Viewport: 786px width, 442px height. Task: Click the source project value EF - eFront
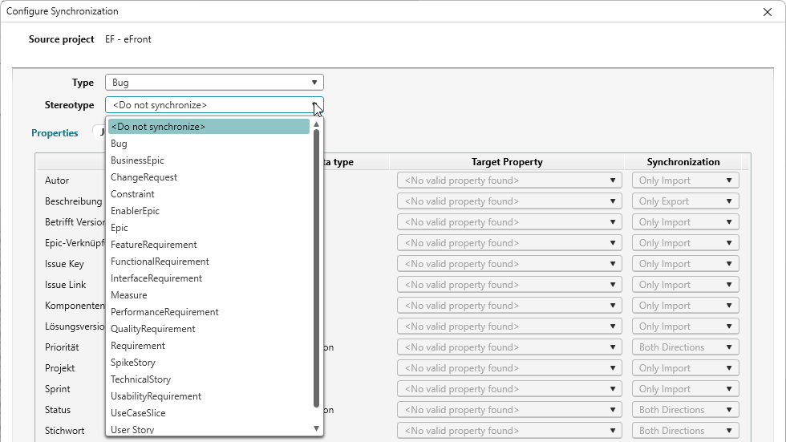(128, 39)
